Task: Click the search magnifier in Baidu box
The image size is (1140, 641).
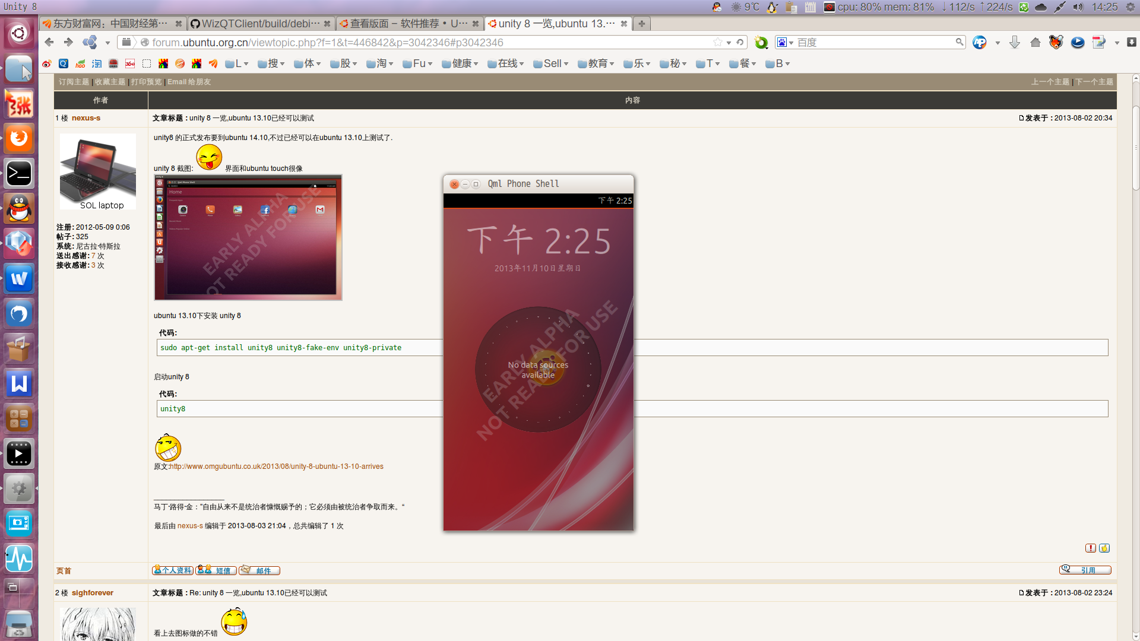Action: point(959,42)
